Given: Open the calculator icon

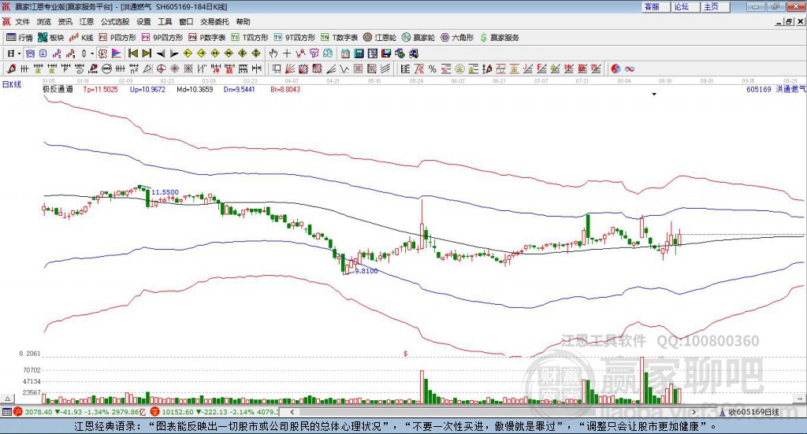Looking at the screenshot, I should click(x=359, y=54).
